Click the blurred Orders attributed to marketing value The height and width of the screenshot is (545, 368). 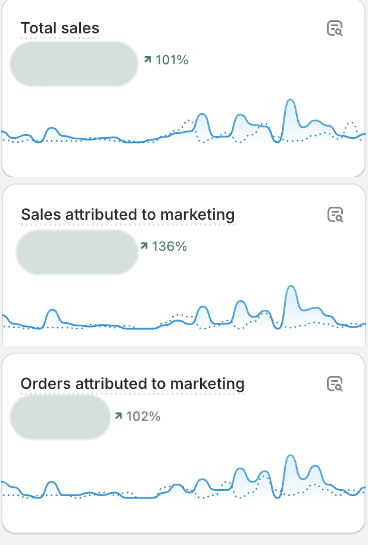tap(60, 417)
